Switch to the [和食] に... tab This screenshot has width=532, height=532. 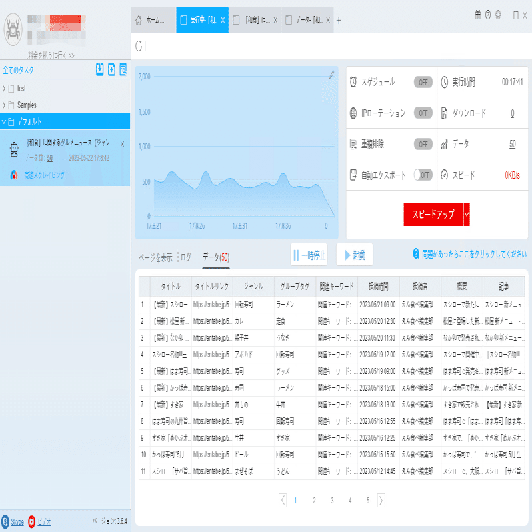click(255, 20)
